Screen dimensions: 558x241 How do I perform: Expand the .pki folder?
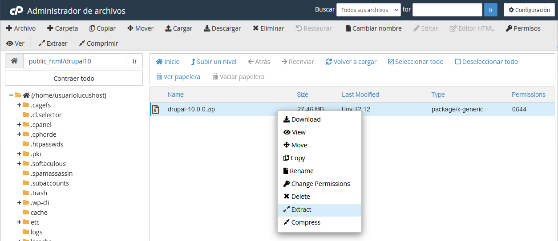click(19, 154)
